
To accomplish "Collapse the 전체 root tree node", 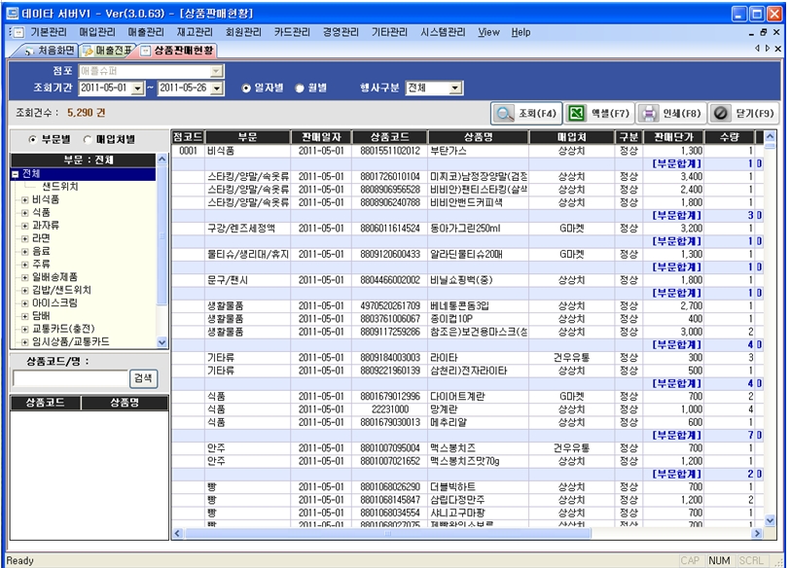I will pyautogui.click(x=16, y=174).
